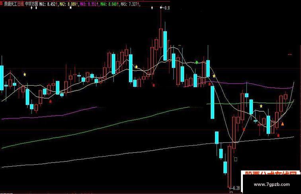Click the green MA4: 8.040 value
This screenshot has width=301, height=194.
pyautogui.click(x=108, y=4)
